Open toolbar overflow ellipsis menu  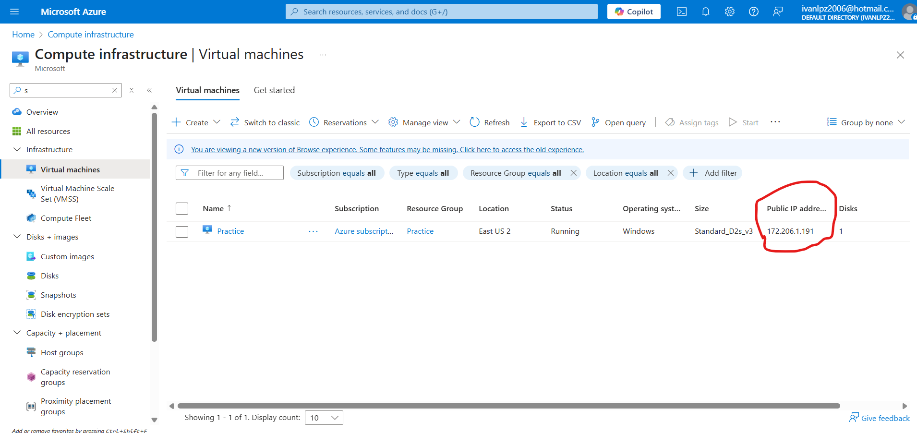click(x=775, y=122)
